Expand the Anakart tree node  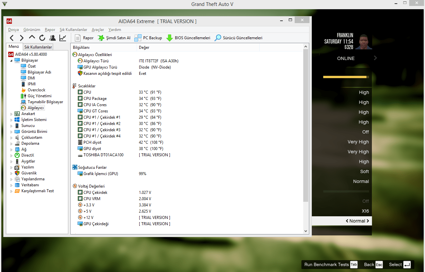(x=11, y=114)
